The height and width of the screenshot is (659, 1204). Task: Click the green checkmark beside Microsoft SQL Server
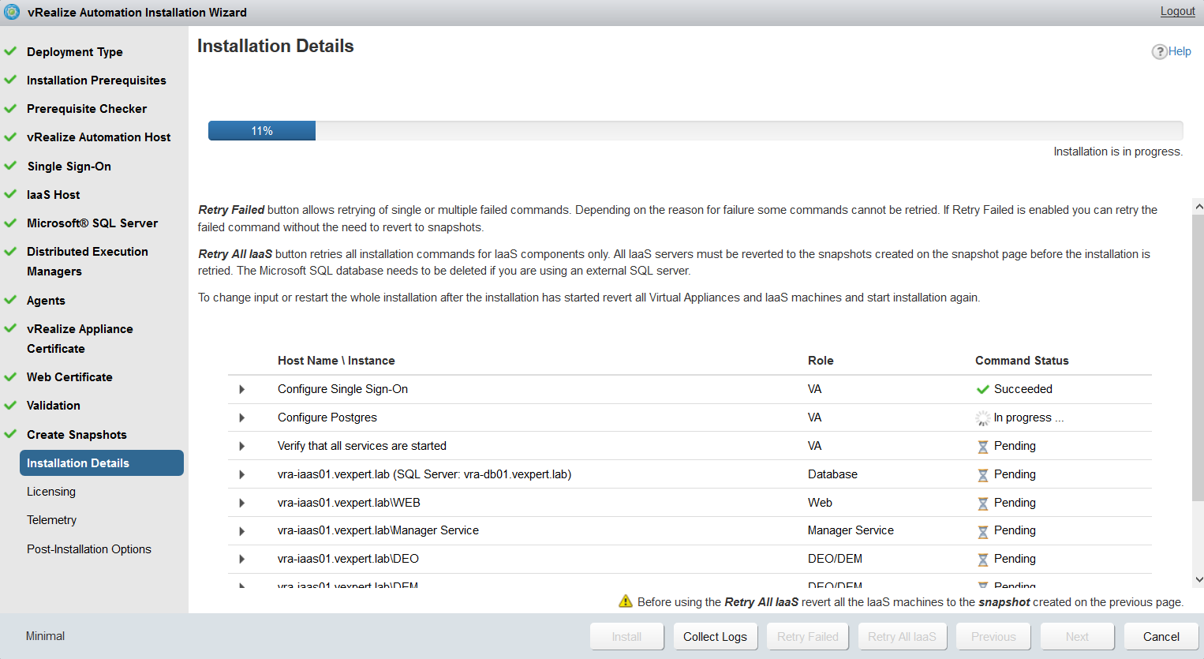tap(10, 223)
